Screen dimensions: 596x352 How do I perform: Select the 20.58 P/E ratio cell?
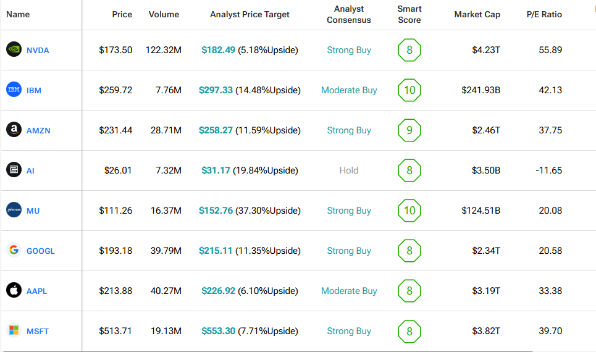(550, 251)
